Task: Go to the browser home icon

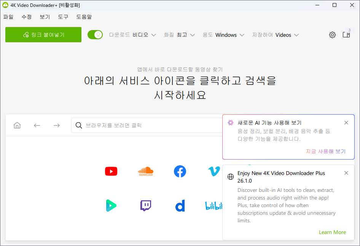Action: 17,125
